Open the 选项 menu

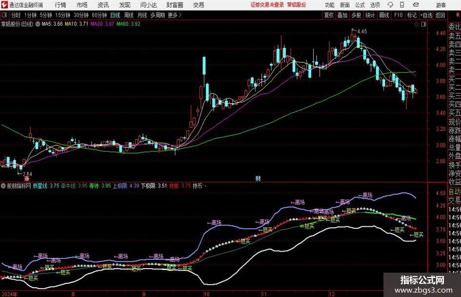375,5
